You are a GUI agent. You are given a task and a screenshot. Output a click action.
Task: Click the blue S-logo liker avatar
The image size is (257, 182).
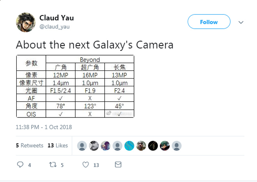tap(129, 146)
